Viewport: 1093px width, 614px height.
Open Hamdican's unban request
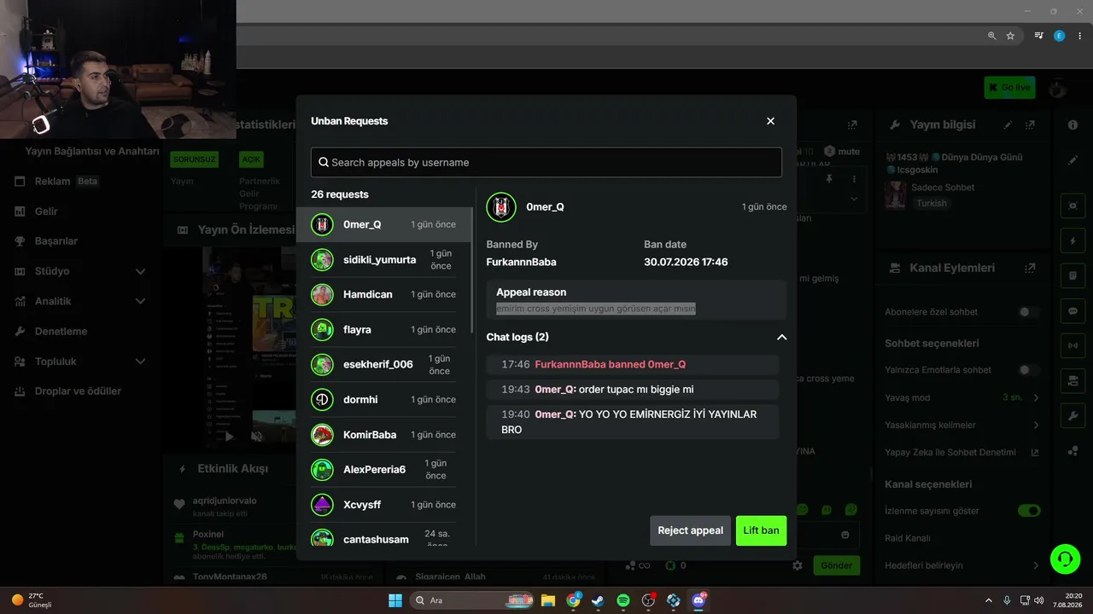[x=383, y=294]
